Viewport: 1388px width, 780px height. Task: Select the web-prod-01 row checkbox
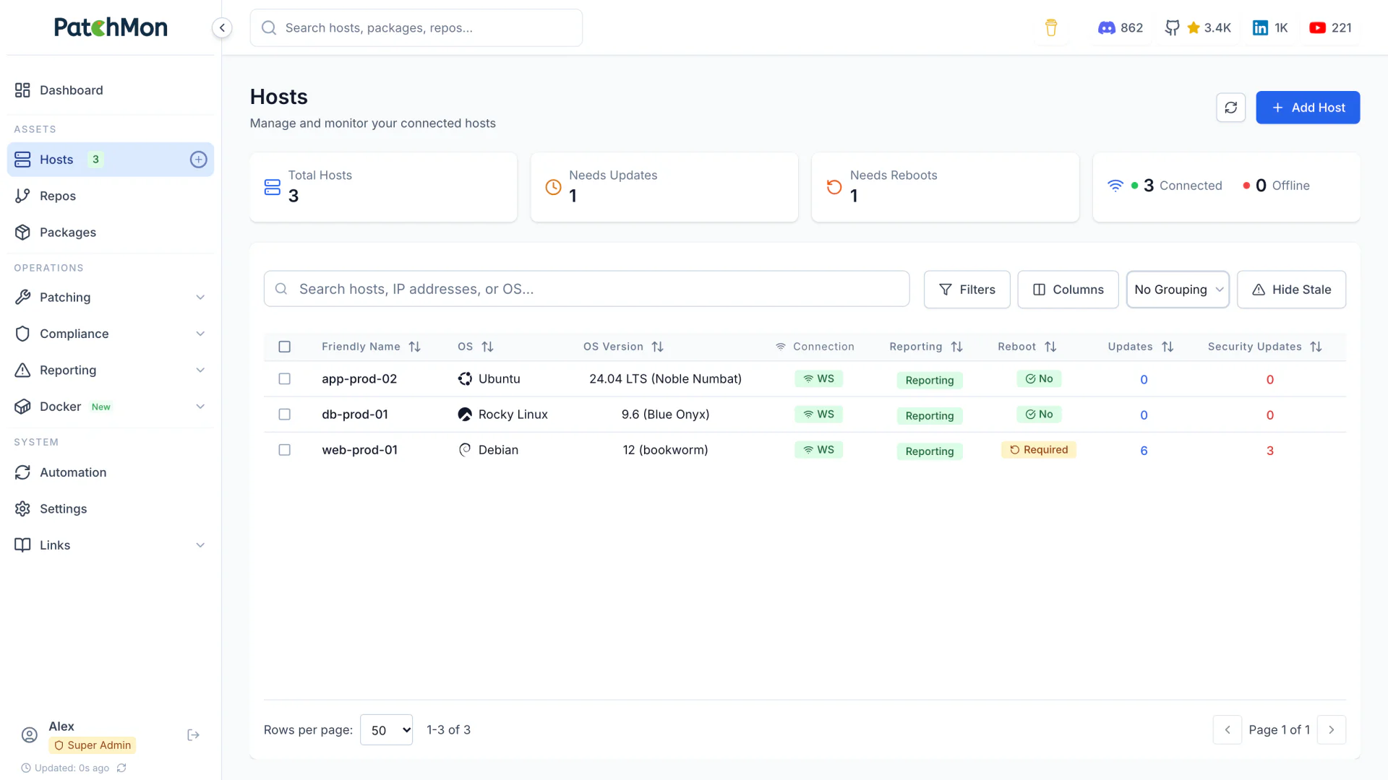coord(285,450)
